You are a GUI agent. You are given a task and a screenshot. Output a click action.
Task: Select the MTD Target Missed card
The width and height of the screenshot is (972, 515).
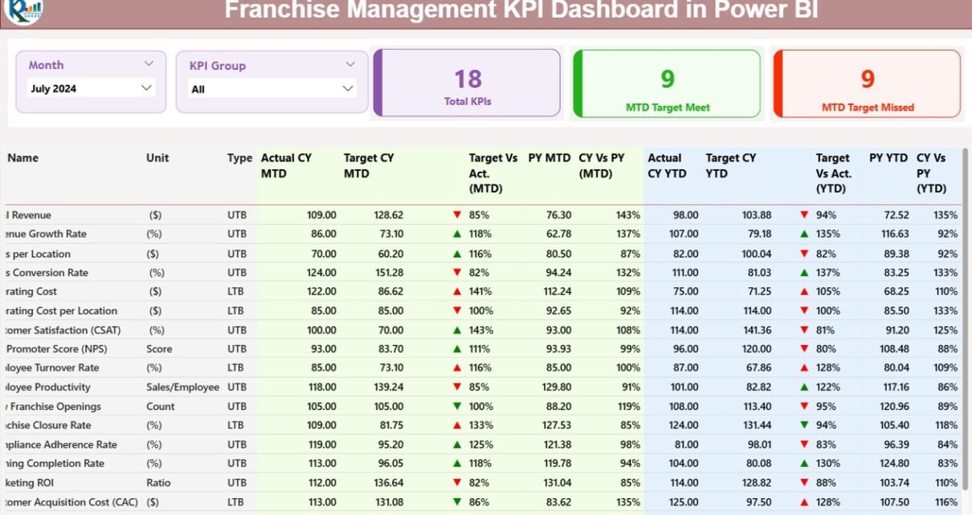[867, 83]
